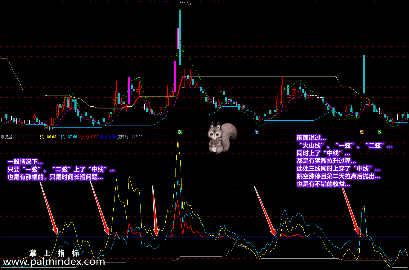Select the 中线 0.00 label
409x270 pixels.
pyautogui.click(x=108, y=137)
